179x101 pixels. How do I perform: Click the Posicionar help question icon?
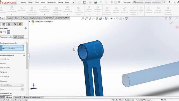[x=25, y=28]
